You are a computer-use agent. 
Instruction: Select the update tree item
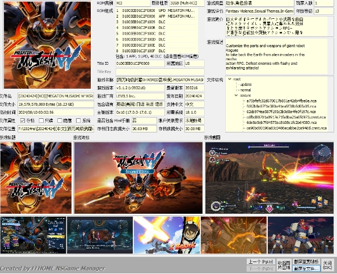click(246, 85)
